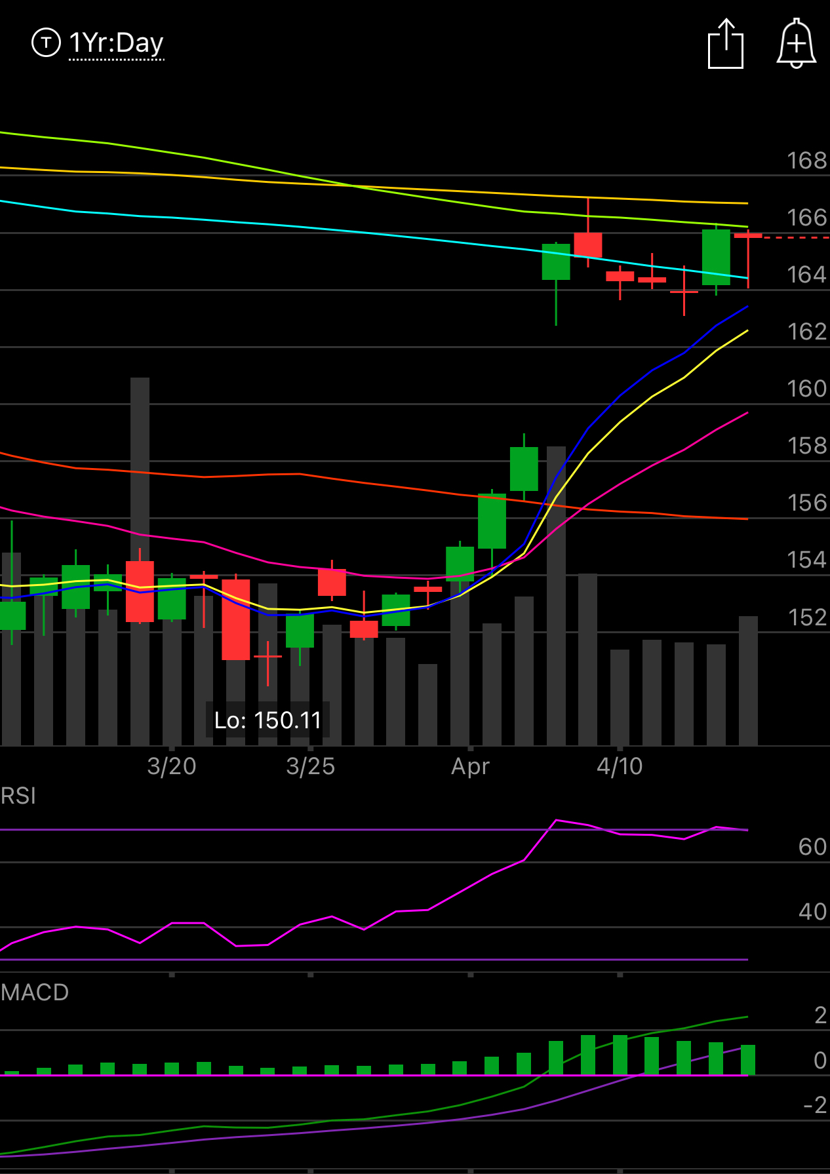Screen dimensions: 830x1174
Task: Tap the 160 price axis value
Action: (x=807, y=389)
